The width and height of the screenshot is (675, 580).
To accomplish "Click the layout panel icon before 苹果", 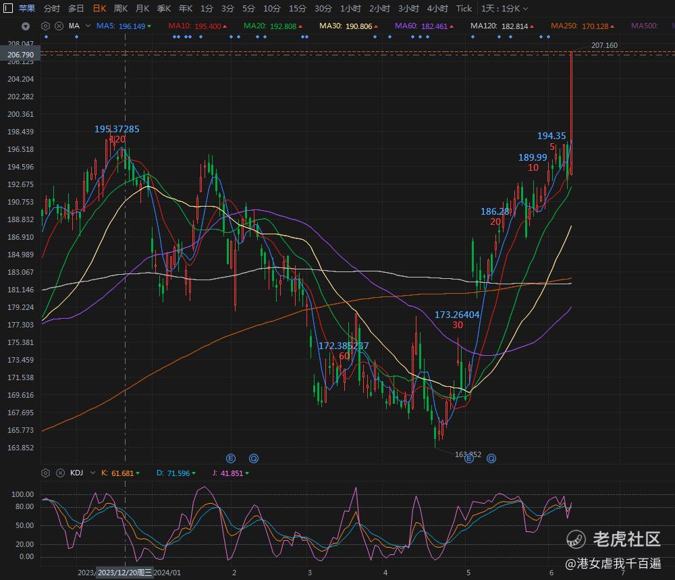I will pyautogui.click(x=8, y=8).
